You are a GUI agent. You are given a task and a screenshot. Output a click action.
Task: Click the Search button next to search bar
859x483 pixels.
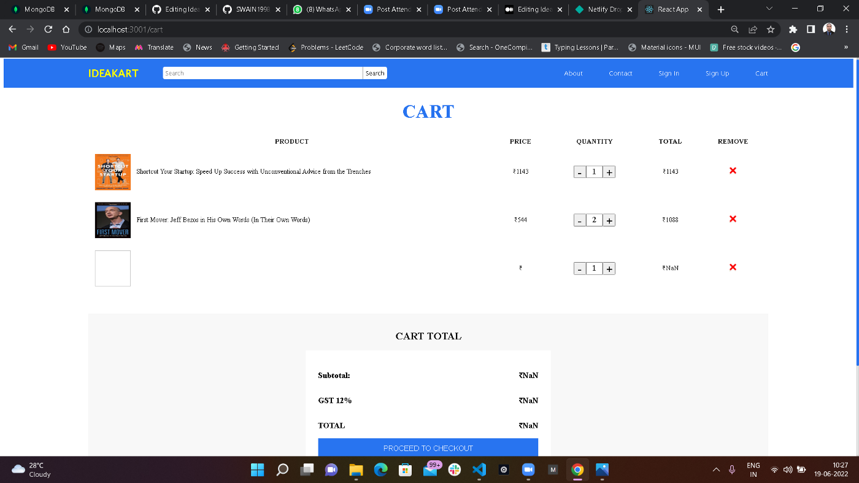click(x=374, y=72)
